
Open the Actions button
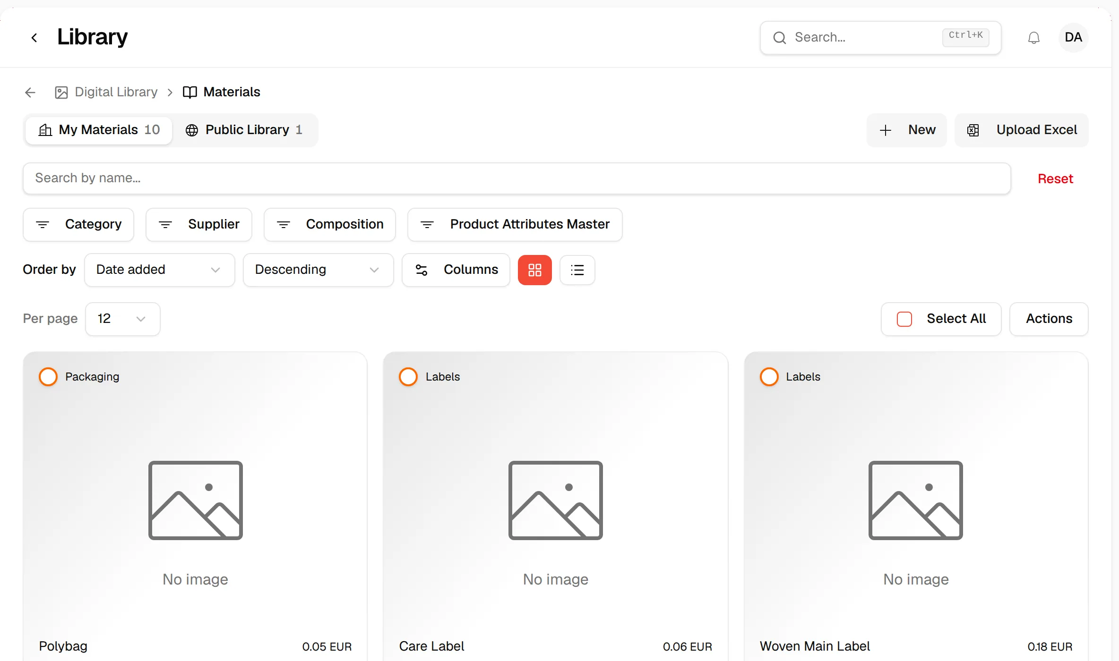click(1049, 319)
